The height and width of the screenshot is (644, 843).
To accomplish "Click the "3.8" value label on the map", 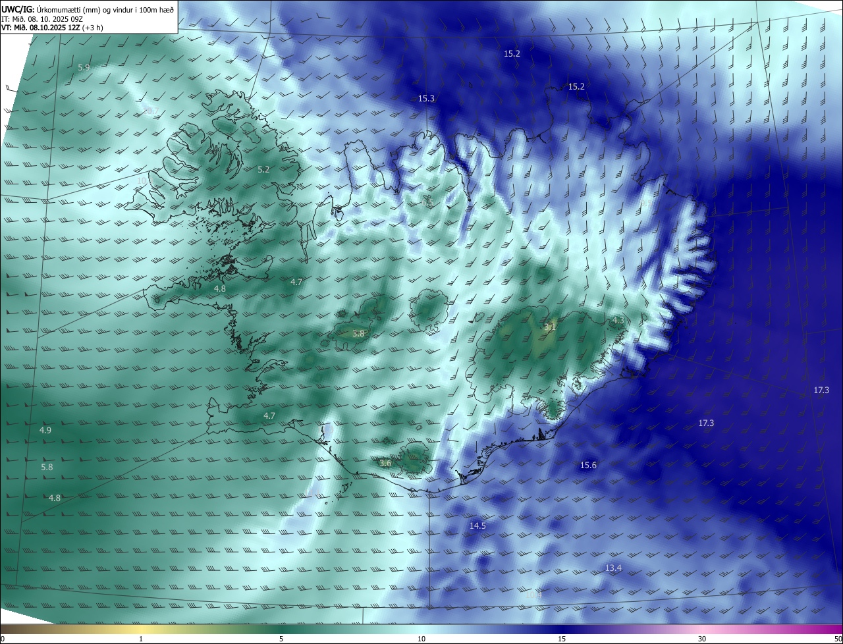I will (x=358, y=335).
